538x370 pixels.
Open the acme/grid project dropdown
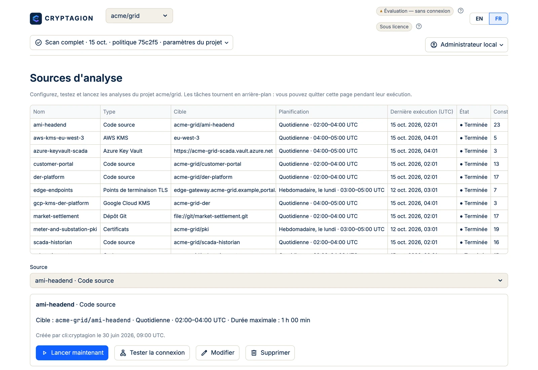coord(139,16)
